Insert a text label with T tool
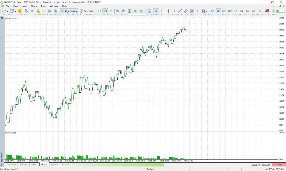 tap(198, 11)
